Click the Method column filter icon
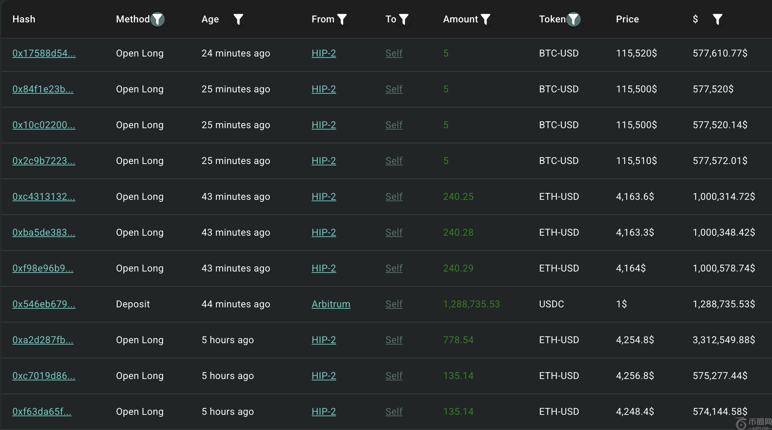The width and height of the screenshot is (772, 430). (158, 19)
